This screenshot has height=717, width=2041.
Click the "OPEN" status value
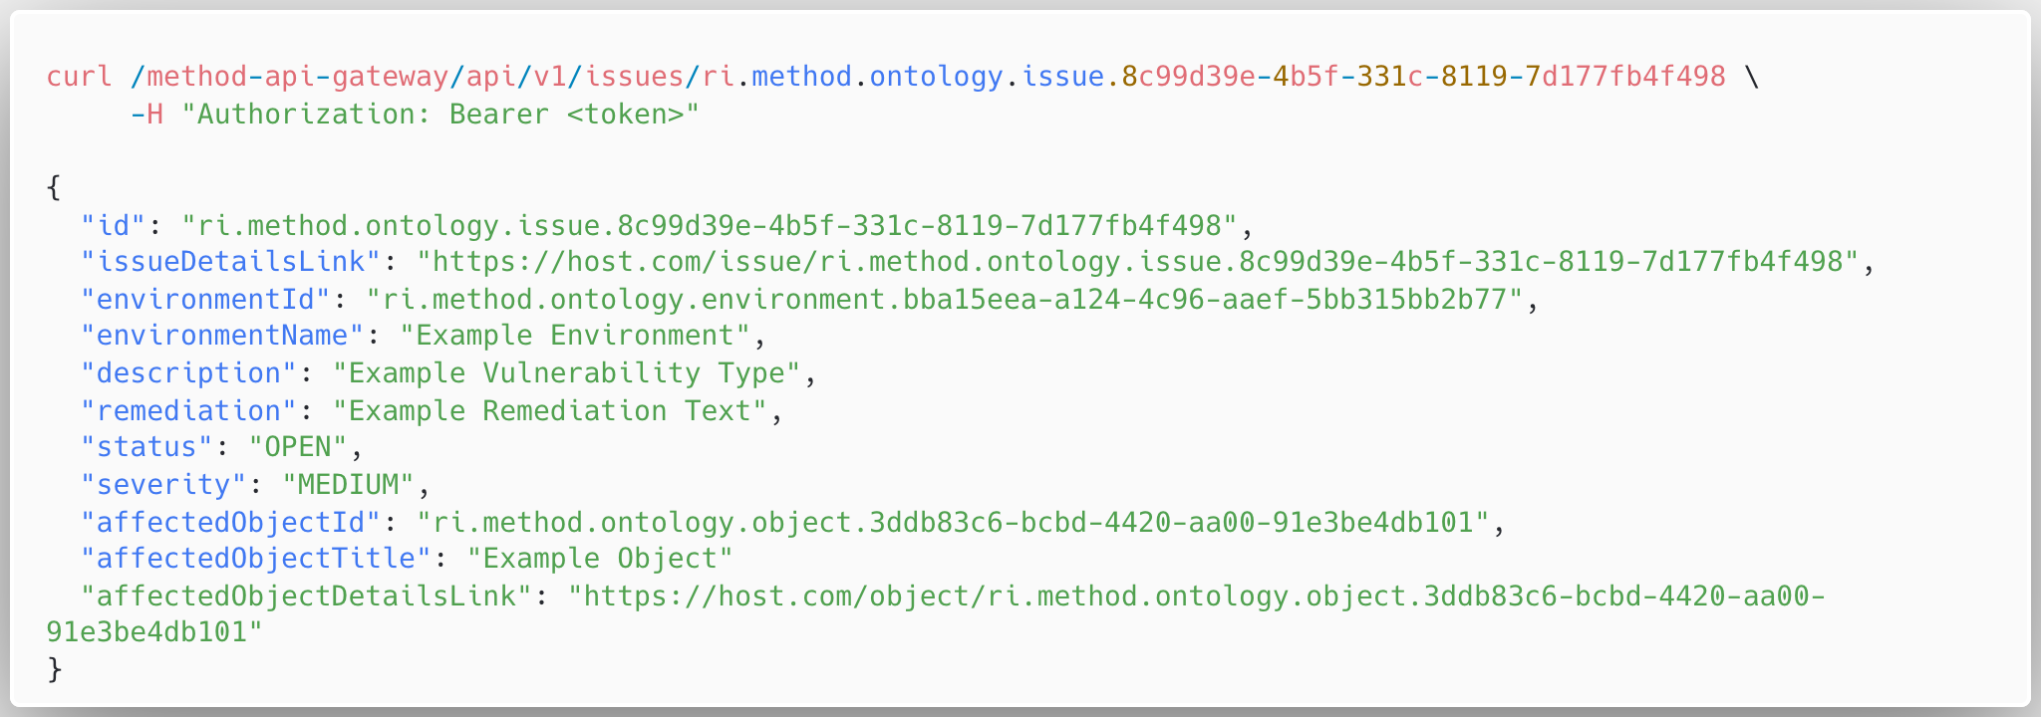pyautogui.click(x=297, y=447)
